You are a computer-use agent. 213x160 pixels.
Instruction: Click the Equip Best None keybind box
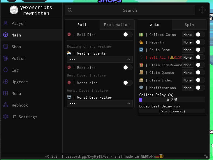[188, 50]
